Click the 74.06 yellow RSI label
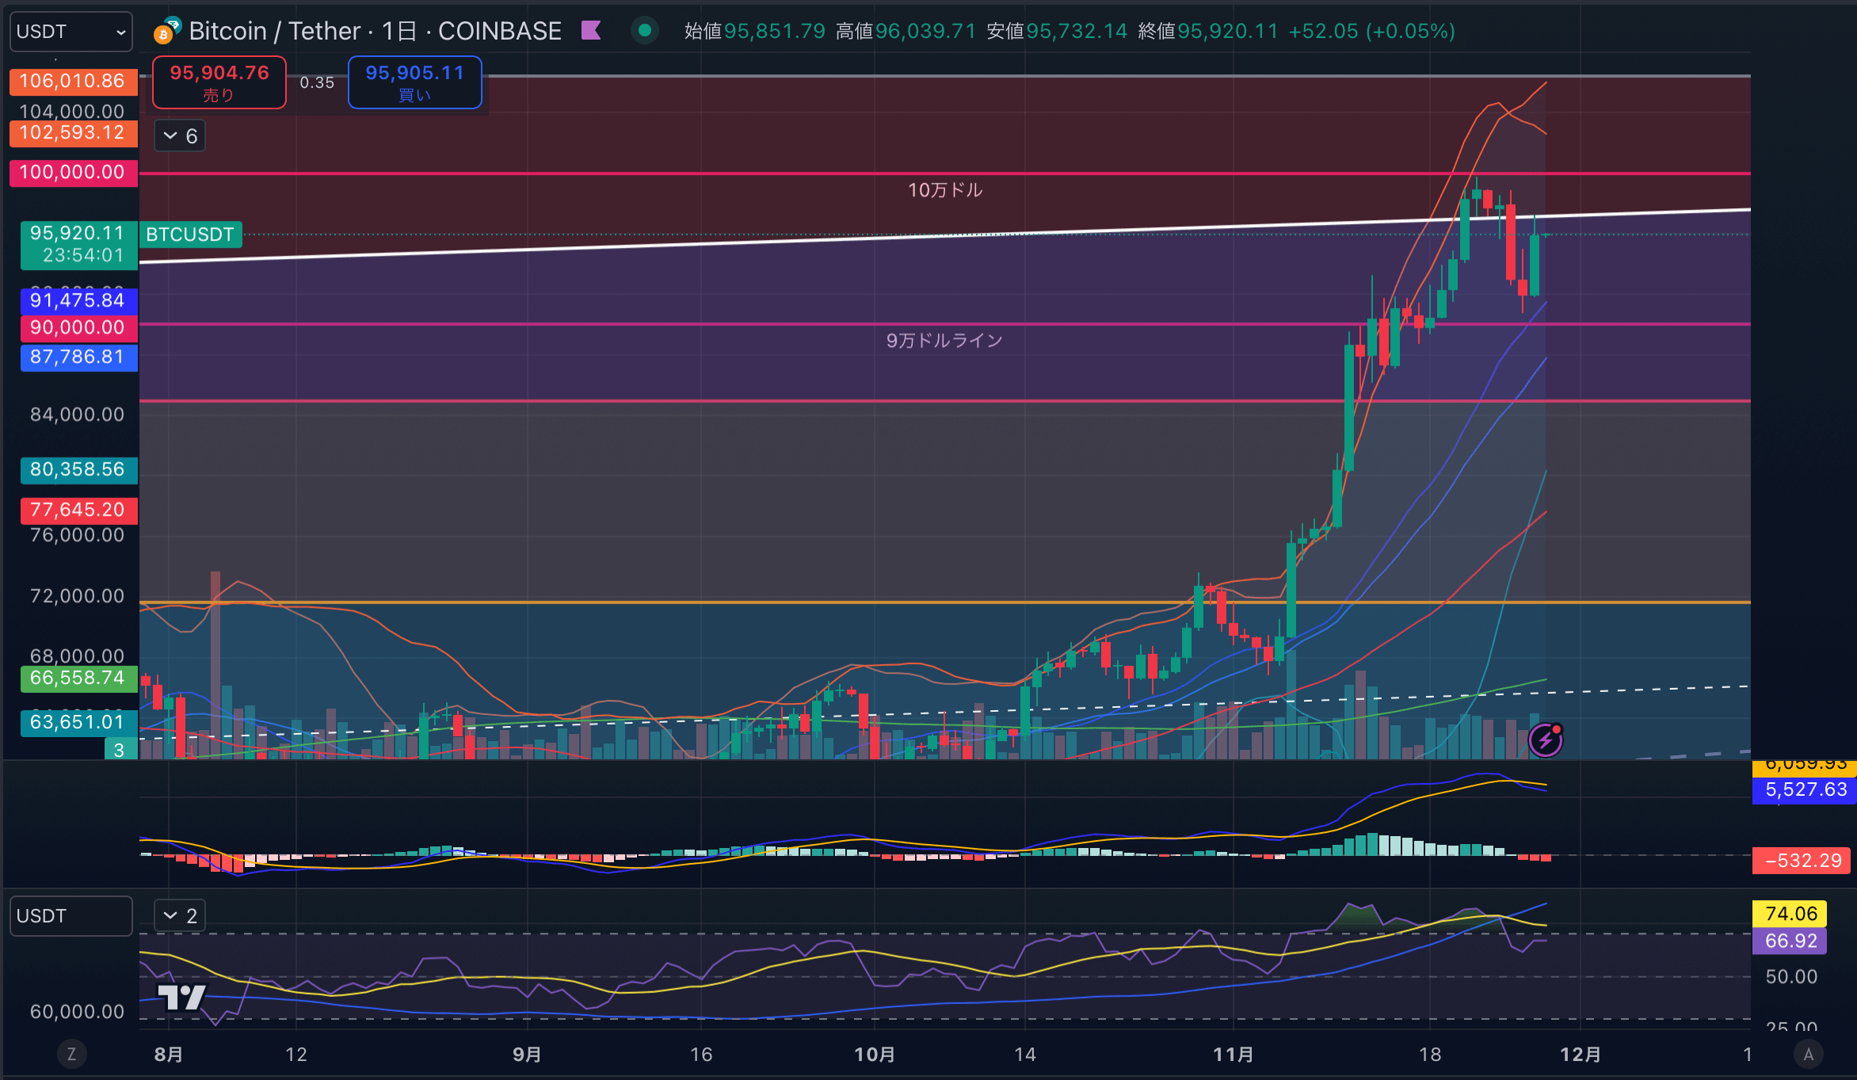1857x1080 pixels. [x=1790, y=914]
